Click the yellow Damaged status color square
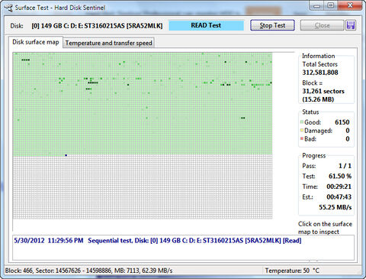This screenshot has width=366, height=279. 302,130
